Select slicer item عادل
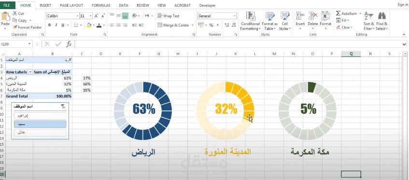 (40, 133)
